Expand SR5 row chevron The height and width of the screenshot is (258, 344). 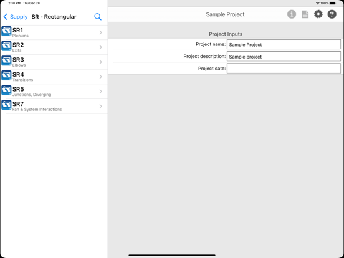(101, 92)
